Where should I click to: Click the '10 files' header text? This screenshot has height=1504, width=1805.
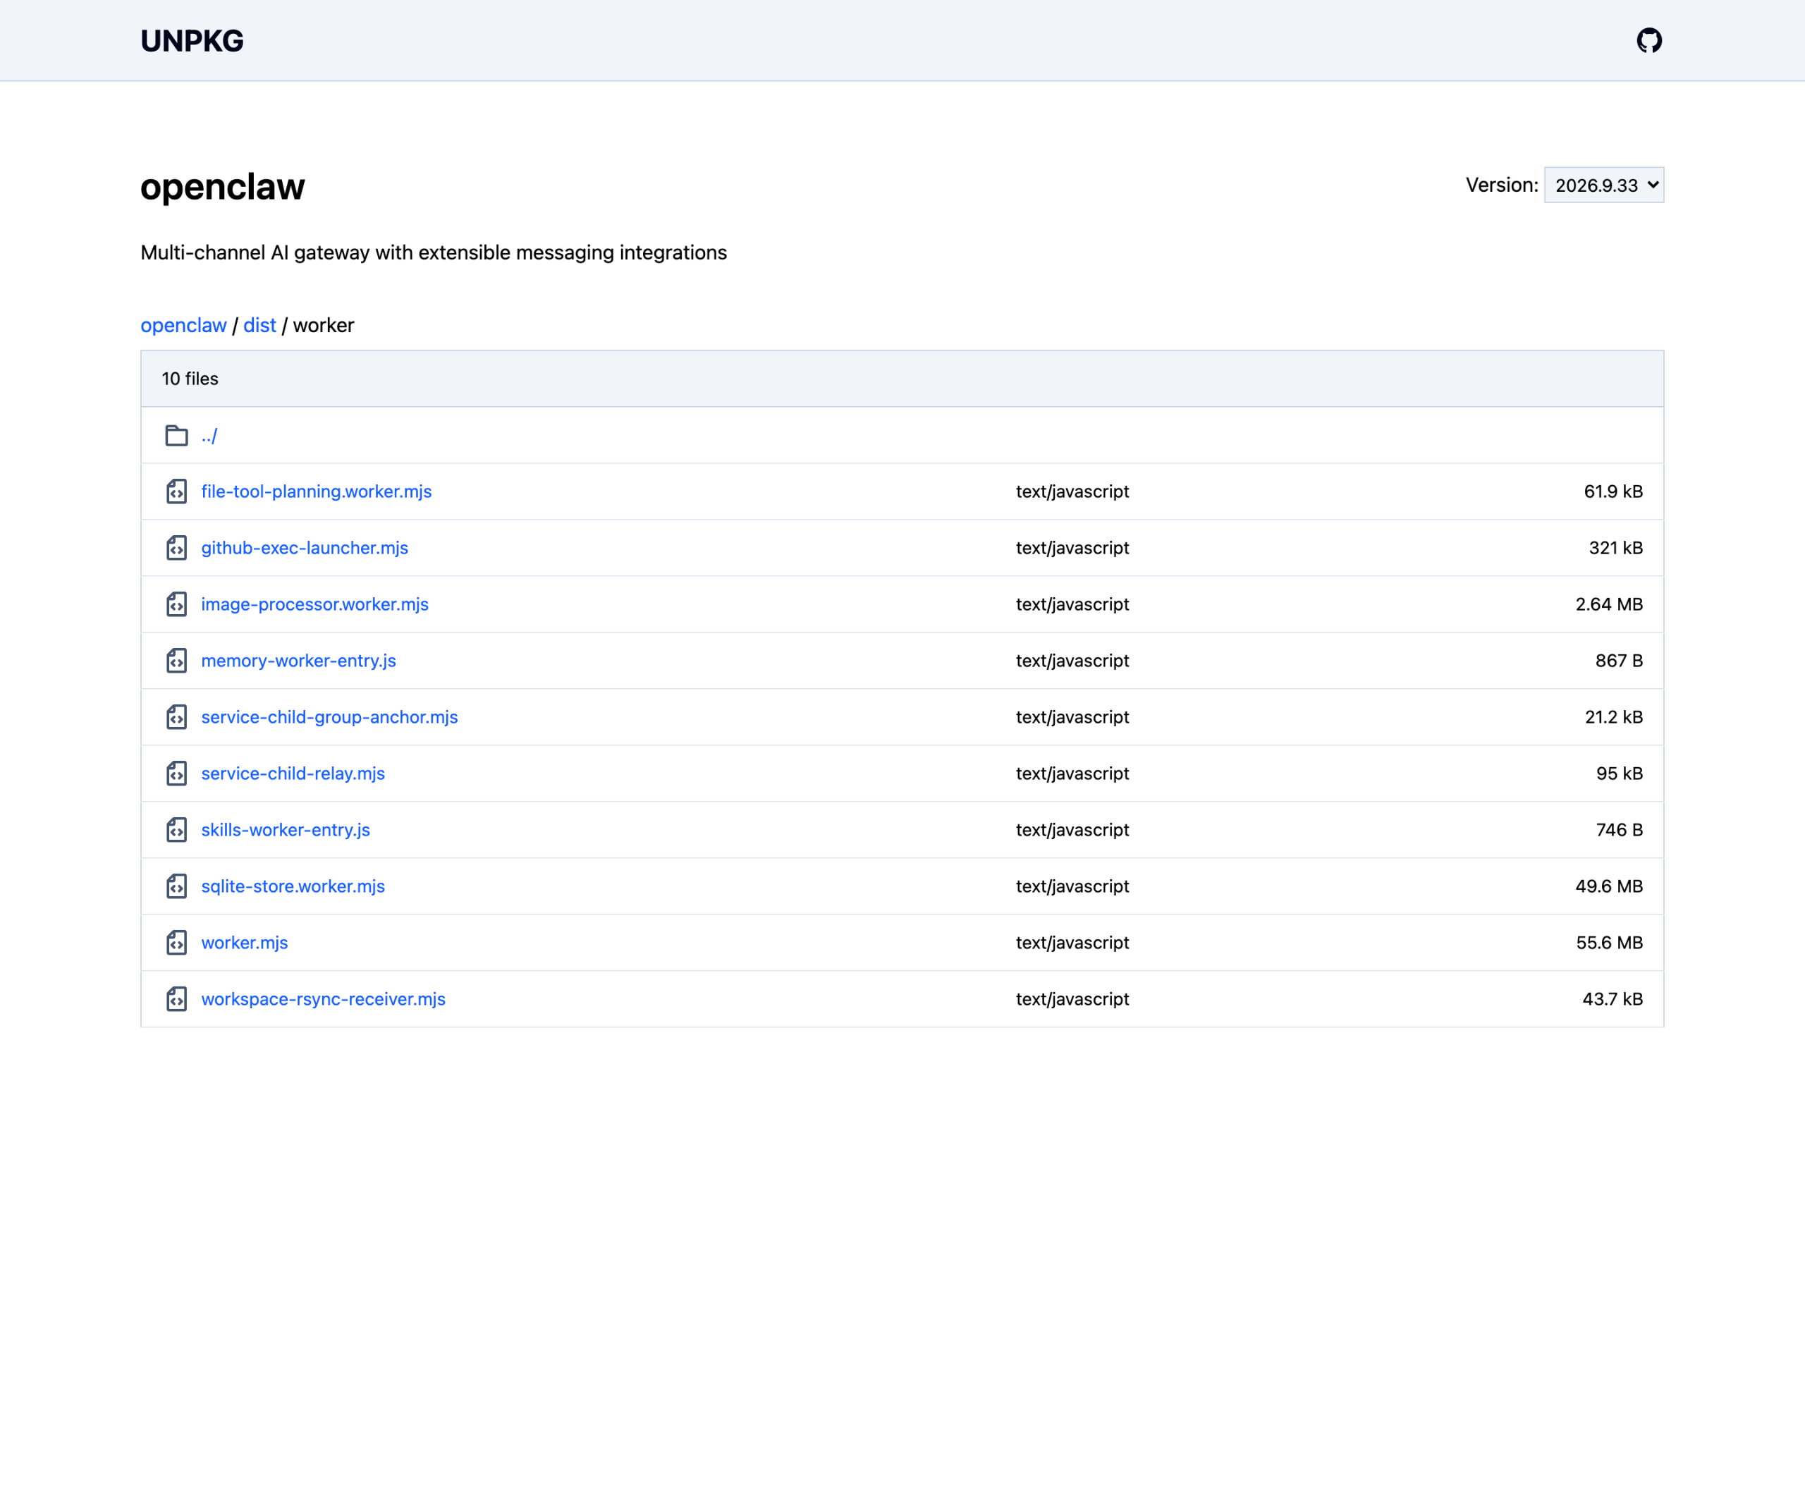click(x=190, y=379)
